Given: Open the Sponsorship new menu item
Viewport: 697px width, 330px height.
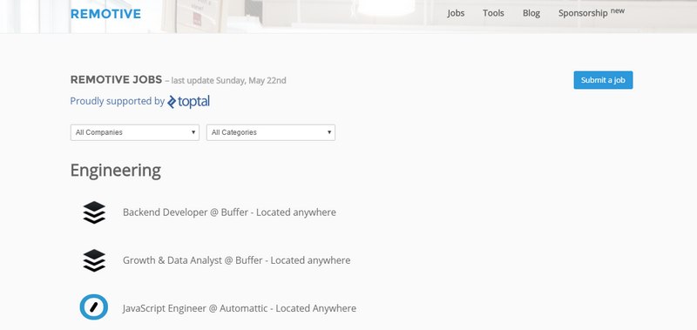Looking at the screenshot, I should [x=592, y=12].
